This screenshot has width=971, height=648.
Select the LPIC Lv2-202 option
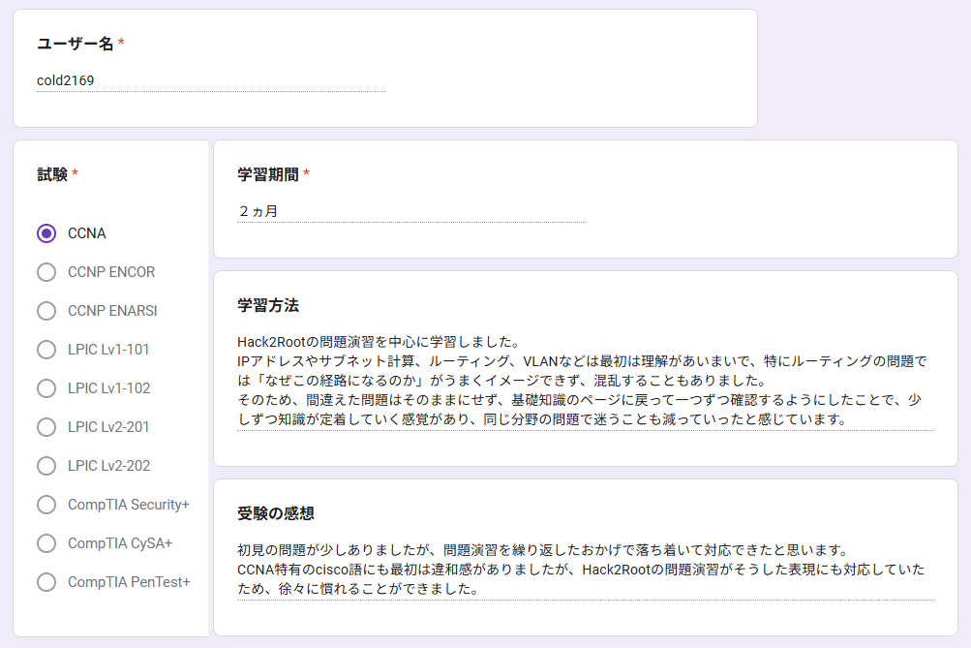(x=46, y=466)
